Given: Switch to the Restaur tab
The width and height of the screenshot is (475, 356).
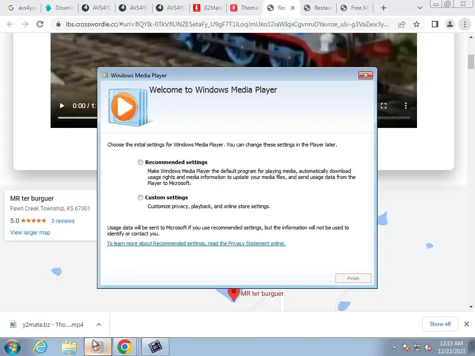Looking at the screenshot, I should coord(319,8).
